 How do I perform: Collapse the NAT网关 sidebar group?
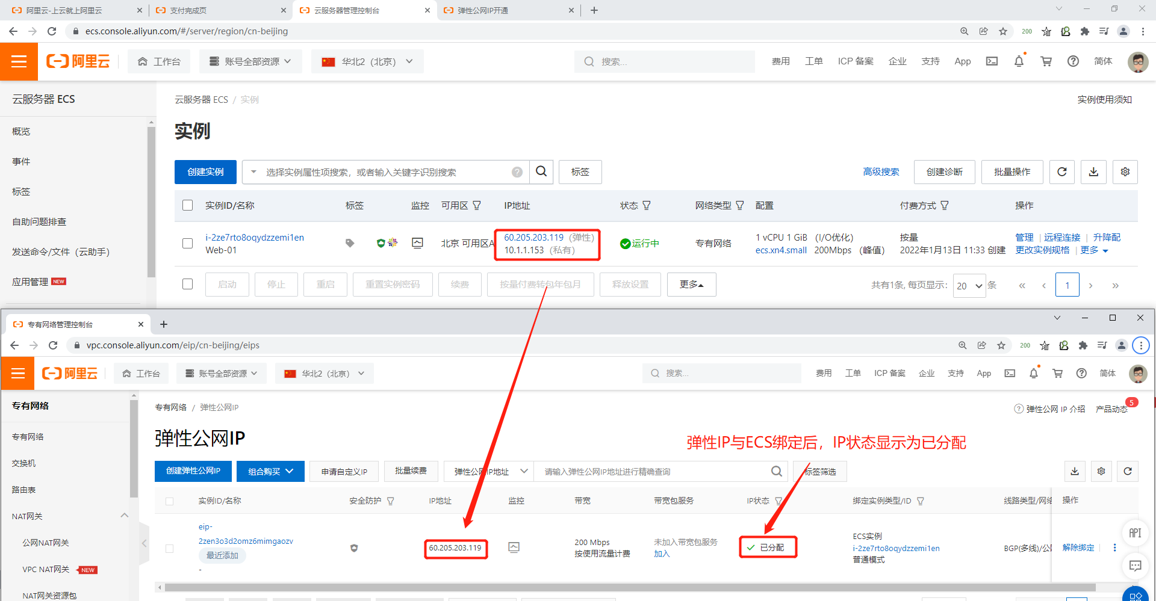(125, 516)
